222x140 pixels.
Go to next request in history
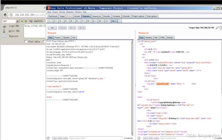tap(80, 28)
